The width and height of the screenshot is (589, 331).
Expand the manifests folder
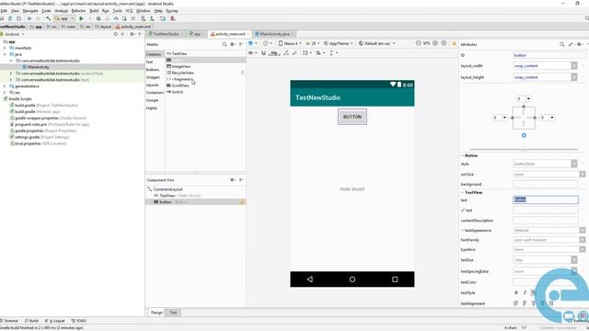point(5,48)
